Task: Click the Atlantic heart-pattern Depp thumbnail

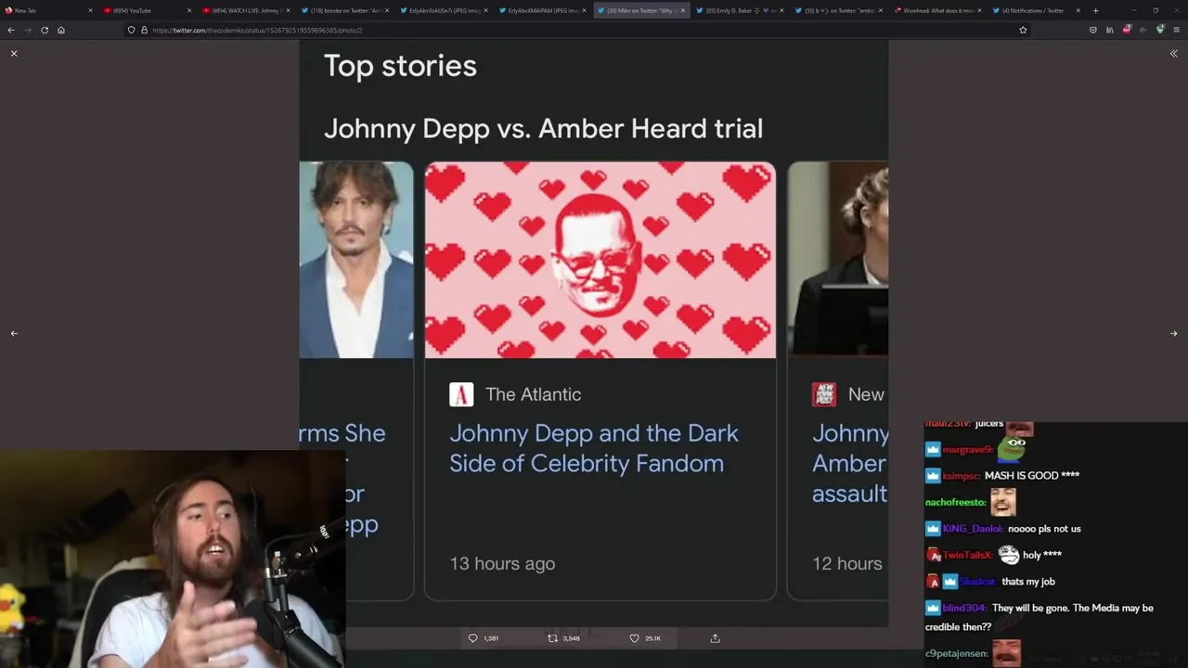Action: [600, 260]
